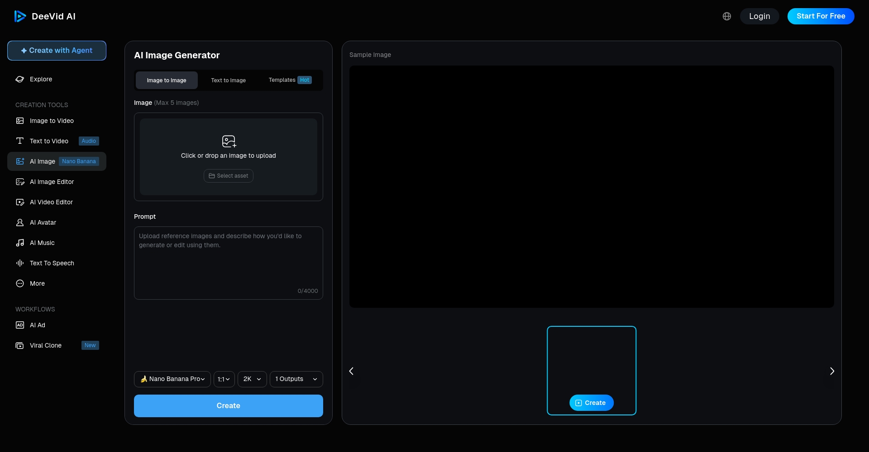Open the AI Music note icon
The height and width of the screenshot is (452, 869).
tap(20, 243)
